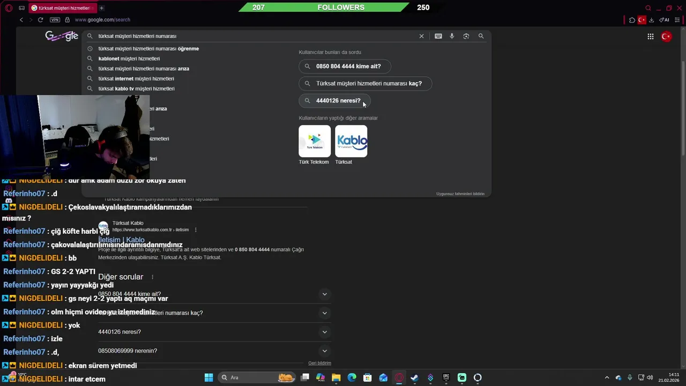
Task: Launch Microsoft Edge from the taskbar
Action: pos(352,377)
